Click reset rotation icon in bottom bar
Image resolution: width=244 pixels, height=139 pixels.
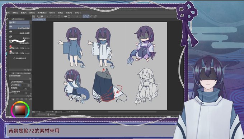[x=75, y=112]
